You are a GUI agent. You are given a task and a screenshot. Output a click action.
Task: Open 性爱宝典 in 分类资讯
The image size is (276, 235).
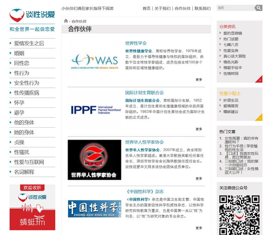point(231,51)
